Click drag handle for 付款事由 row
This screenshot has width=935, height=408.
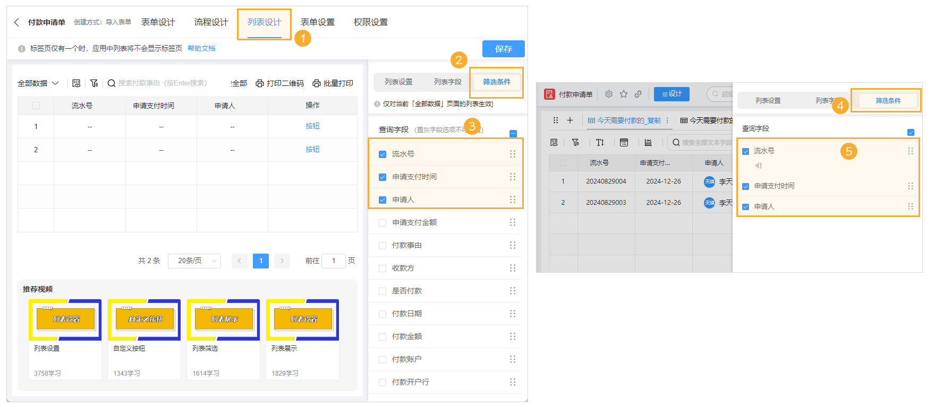pyautogui.click(x=513, y=245)
